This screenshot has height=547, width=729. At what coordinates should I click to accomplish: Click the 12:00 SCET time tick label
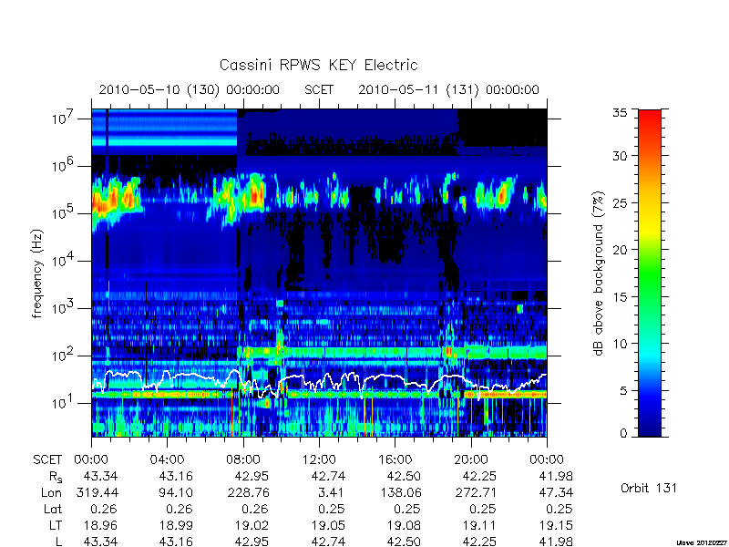[319, 460]
